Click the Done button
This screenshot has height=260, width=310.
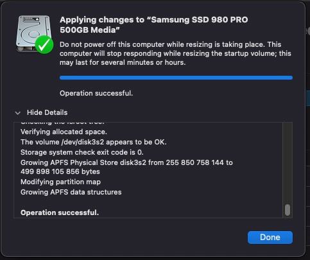click(270, 238)
